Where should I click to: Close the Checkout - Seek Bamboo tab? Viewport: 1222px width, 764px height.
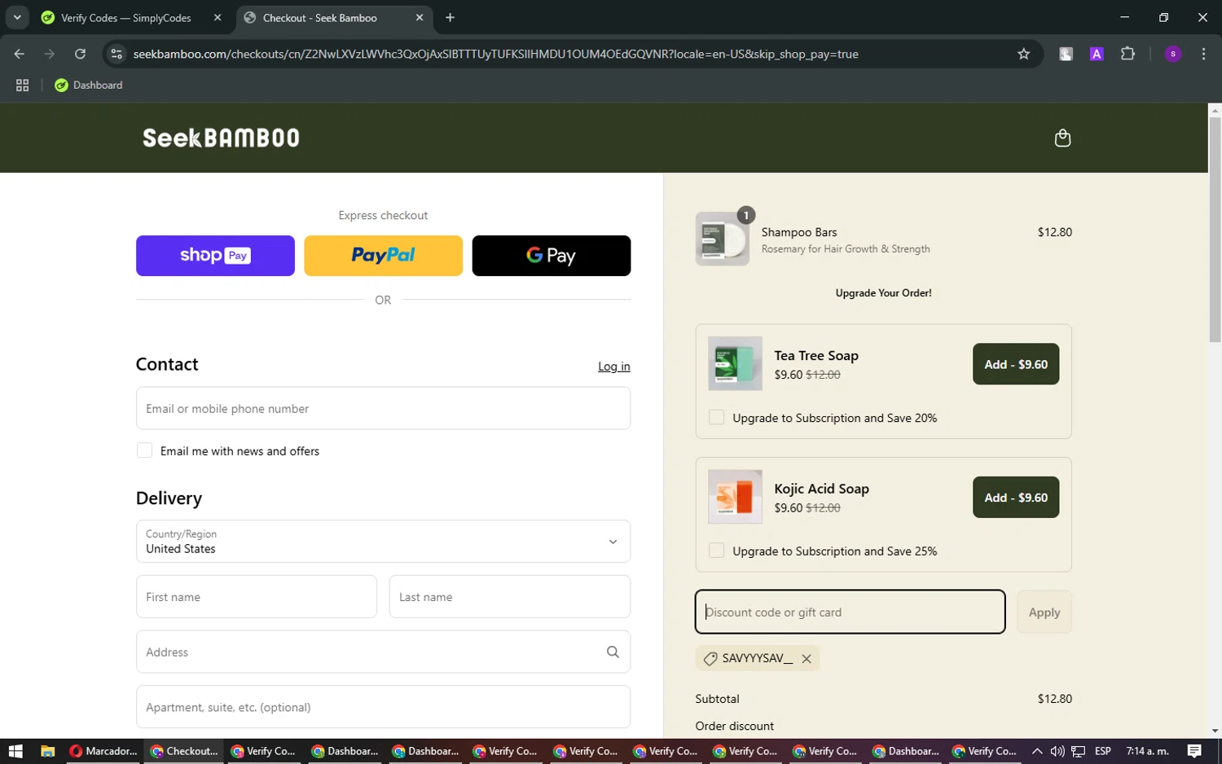tap(420, 17)
